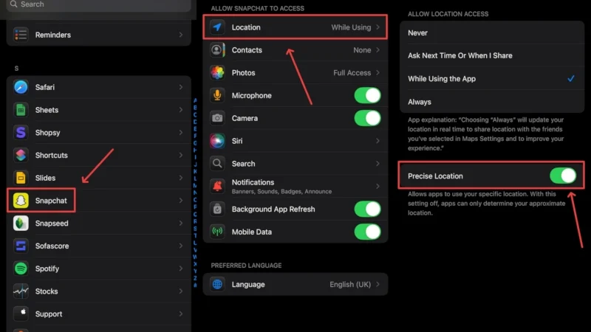Open Support settings entry
591x332 pixels.
coord(99,314)
